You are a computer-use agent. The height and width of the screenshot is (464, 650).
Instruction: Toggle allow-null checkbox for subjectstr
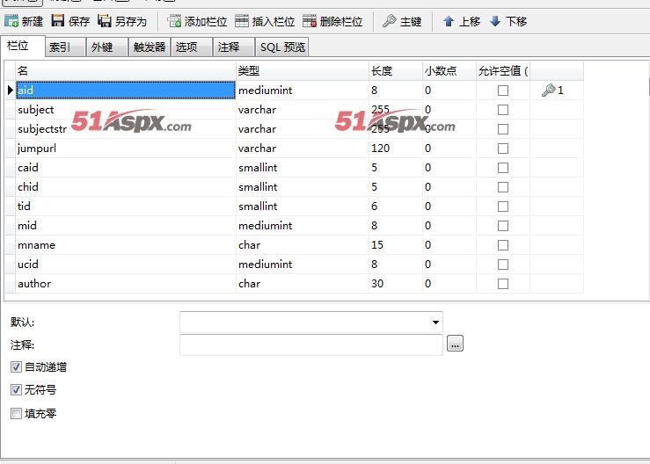503,129
